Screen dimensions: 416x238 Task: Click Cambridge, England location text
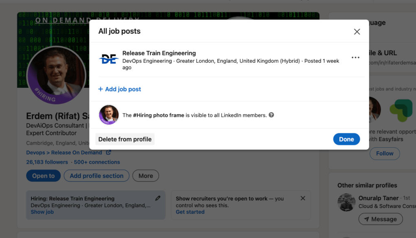(57, 143)
